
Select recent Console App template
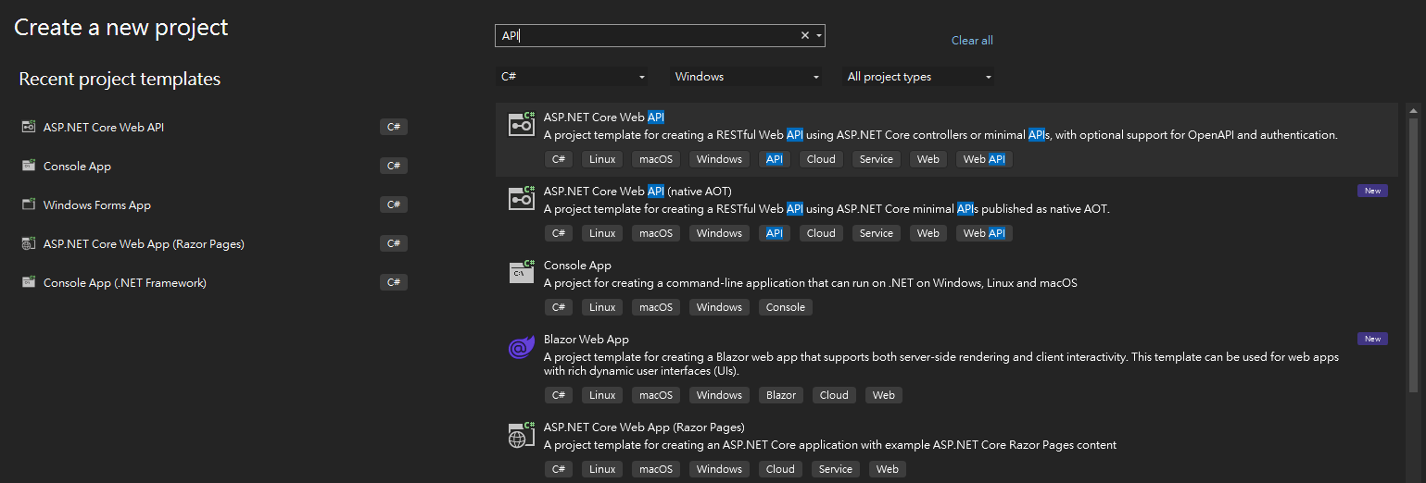point(77,167)
